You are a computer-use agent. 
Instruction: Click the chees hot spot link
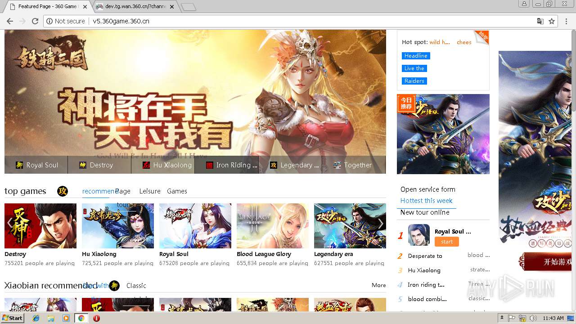(x=464, y=42)
